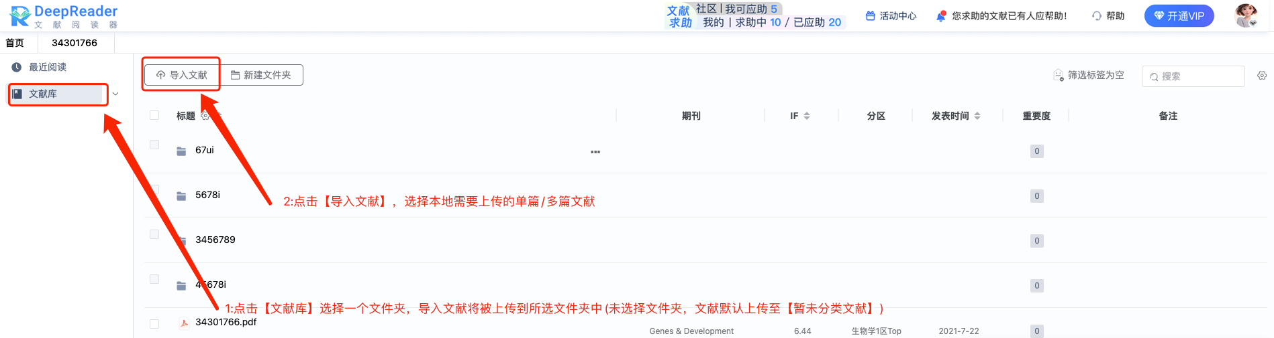The height and width of the screenshot is (338, 1274).
Task: Open folder named 3456789
Action: (215, 240)
